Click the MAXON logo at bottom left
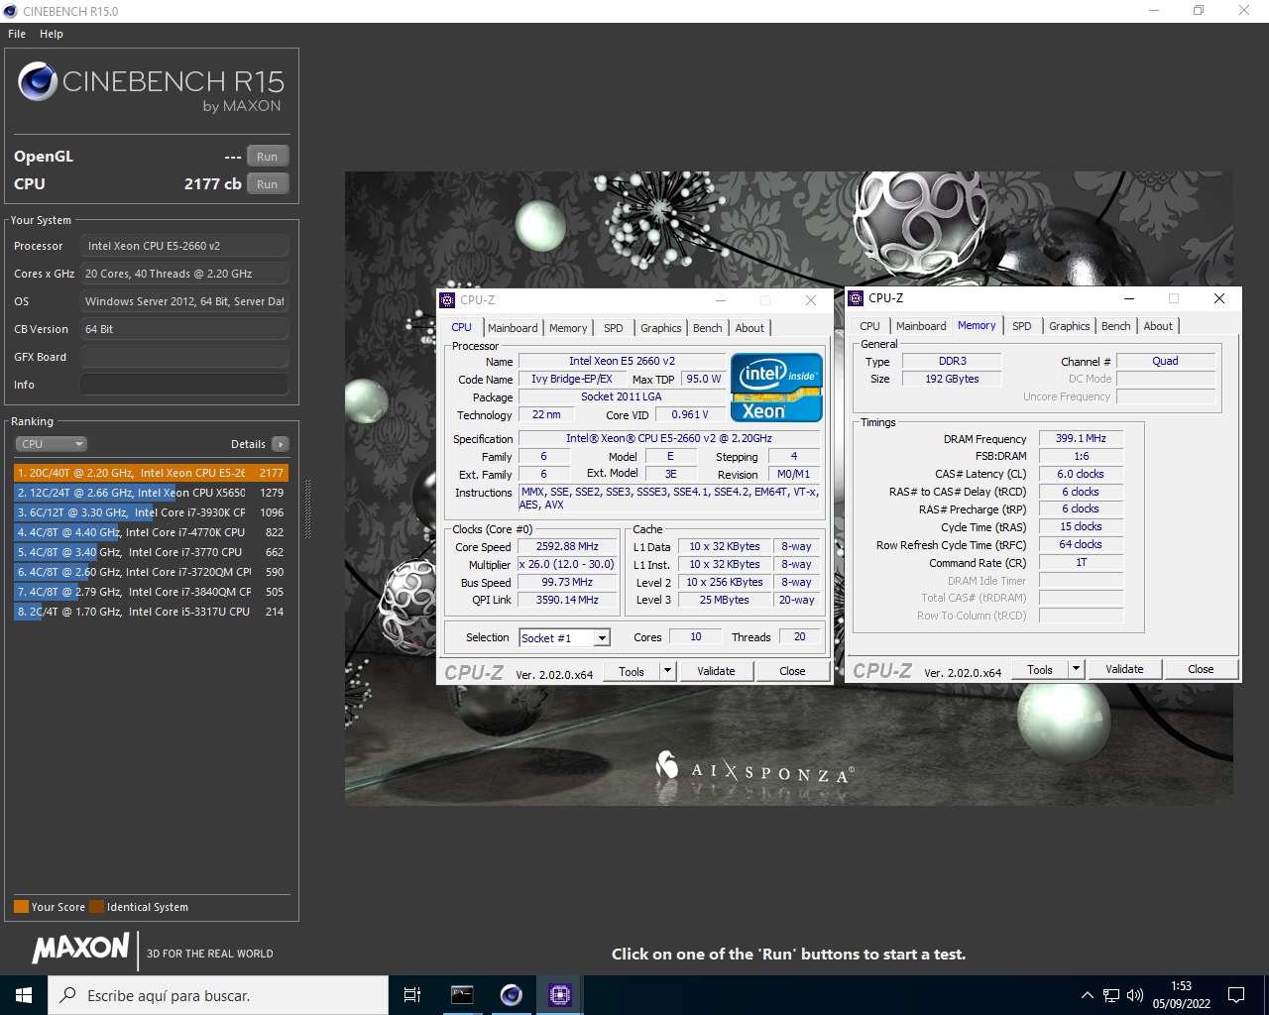This screenshot has height=1015, width=1269. [81, 949]
